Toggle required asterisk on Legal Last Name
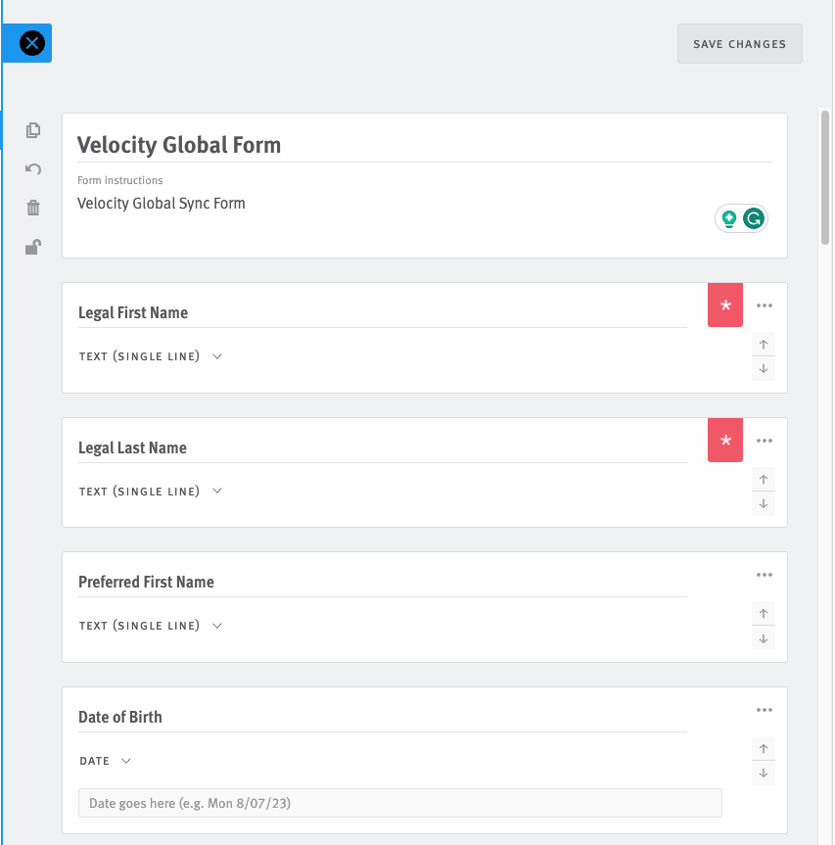This screenshot has width=835, height=845. pos(724,441)
